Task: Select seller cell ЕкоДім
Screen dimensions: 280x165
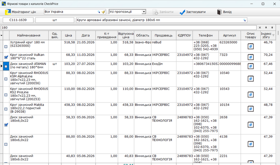Action: 164,66
